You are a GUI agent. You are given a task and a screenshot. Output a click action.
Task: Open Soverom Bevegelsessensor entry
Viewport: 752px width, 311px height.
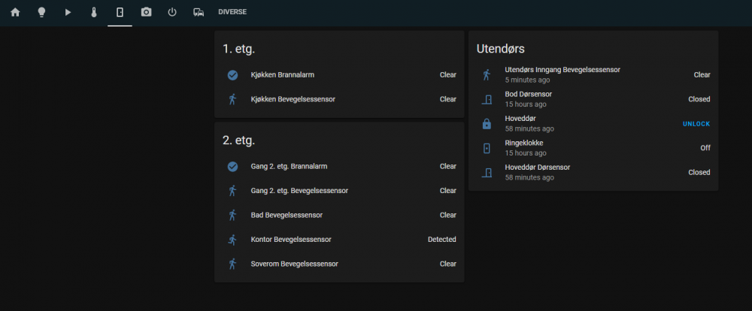(294, 264)
